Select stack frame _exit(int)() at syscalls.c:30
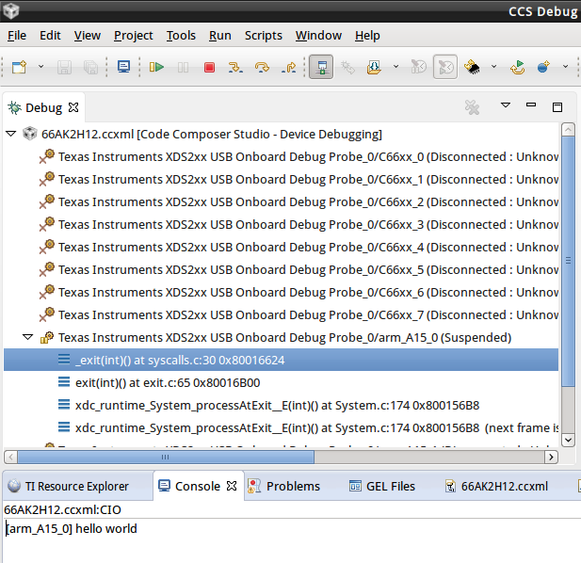The height and width of the screenshot is (563, 581). pyautogui.click(x=281, y=360)
